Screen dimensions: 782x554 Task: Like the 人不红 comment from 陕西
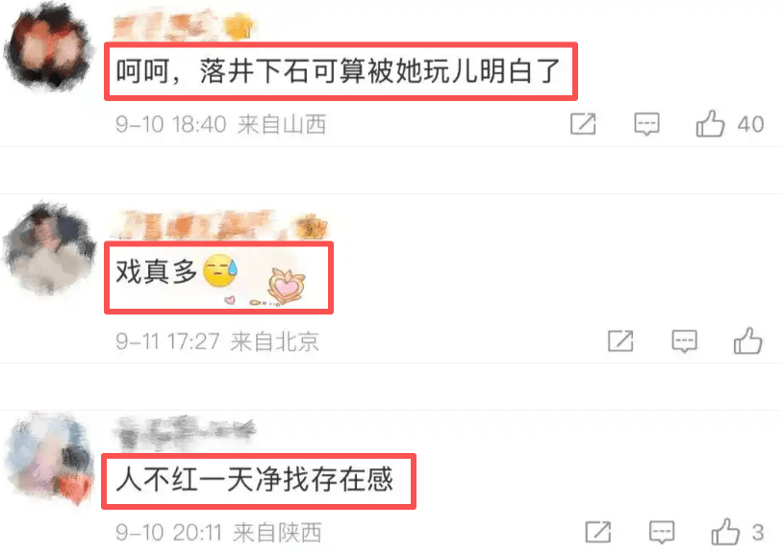[725, 532]
